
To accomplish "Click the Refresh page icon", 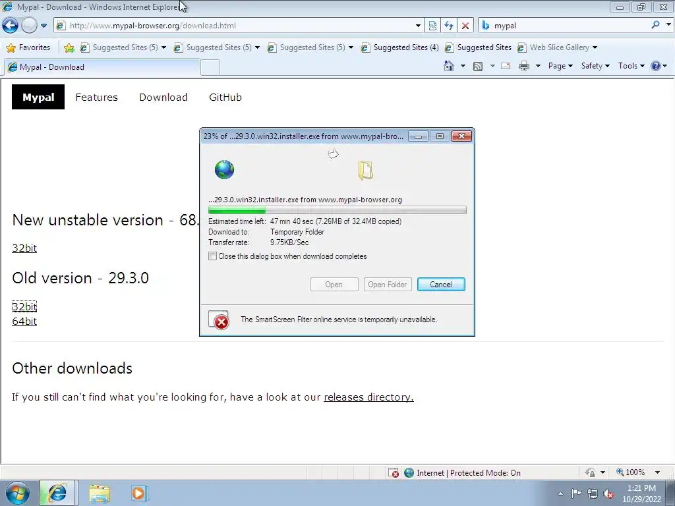I will tap(449, 26).
